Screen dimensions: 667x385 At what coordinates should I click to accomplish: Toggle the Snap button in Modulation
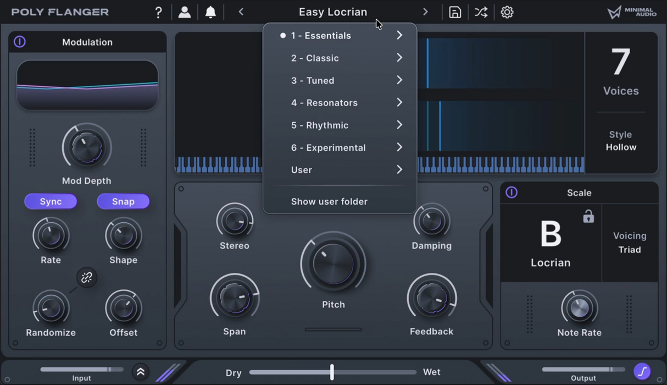[x=123, y=201]
